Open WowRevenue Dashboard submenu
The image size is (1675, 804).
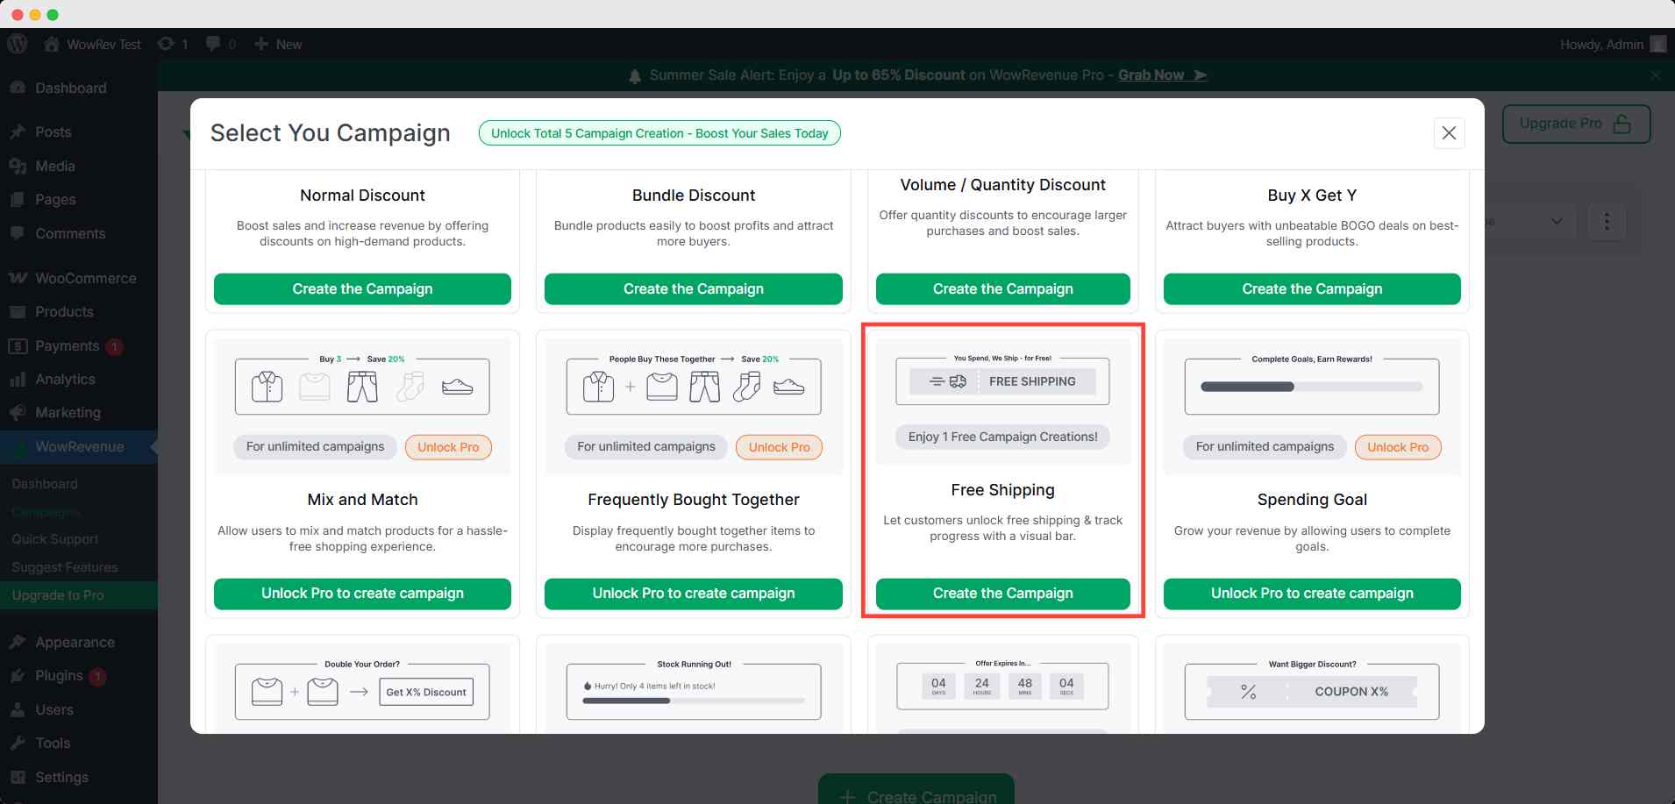(45, 484)
